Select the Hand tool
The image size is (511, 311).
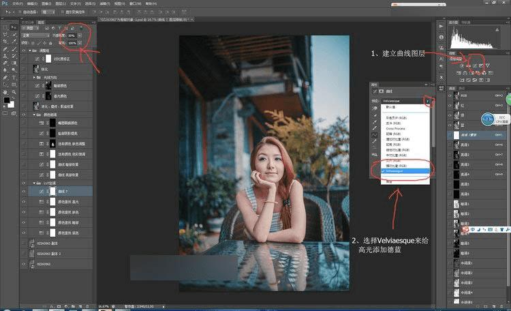(5, 92)
